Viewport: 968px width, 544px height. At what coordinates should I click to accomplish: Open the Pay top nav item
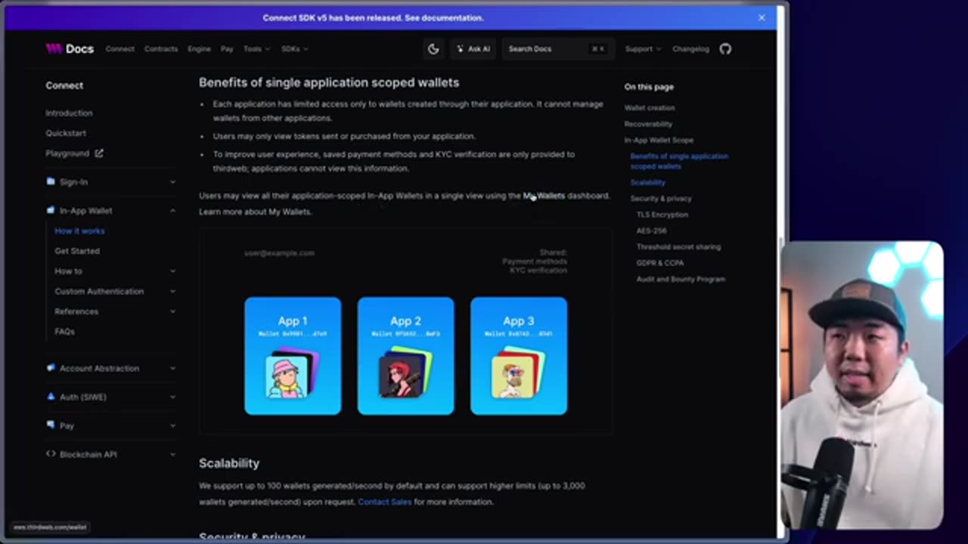click(x=227, y=48)
